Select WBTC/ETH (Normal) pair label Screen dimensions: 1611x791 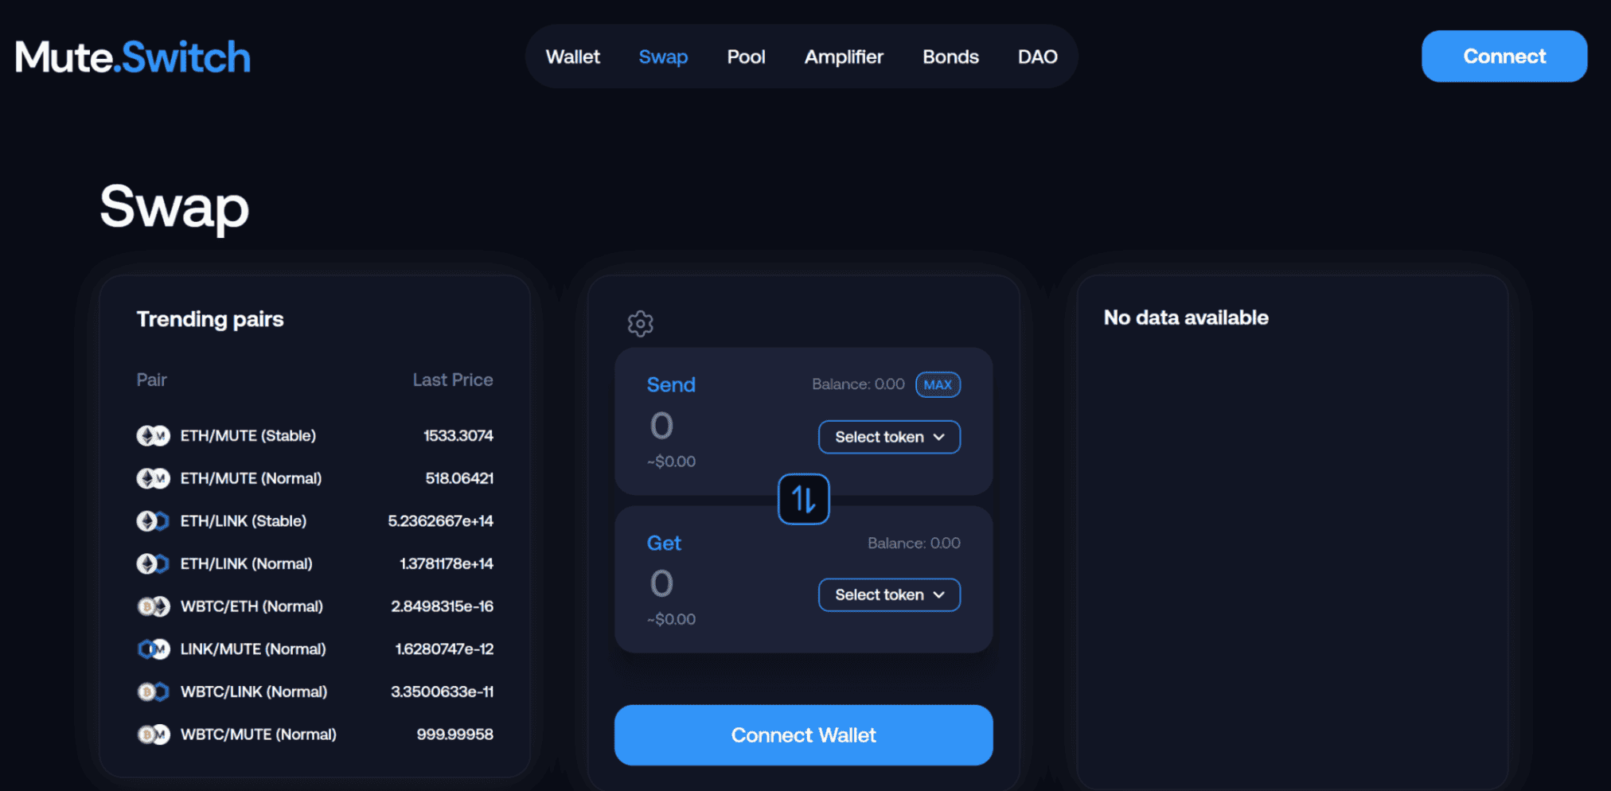pos(252,606)
